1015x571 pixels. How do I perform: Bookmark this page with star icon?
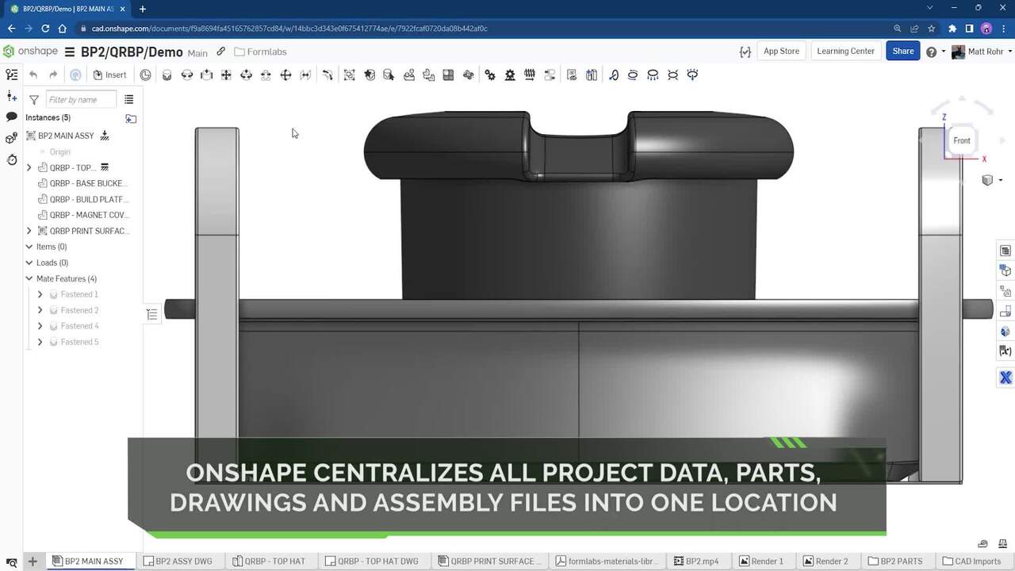932,29
